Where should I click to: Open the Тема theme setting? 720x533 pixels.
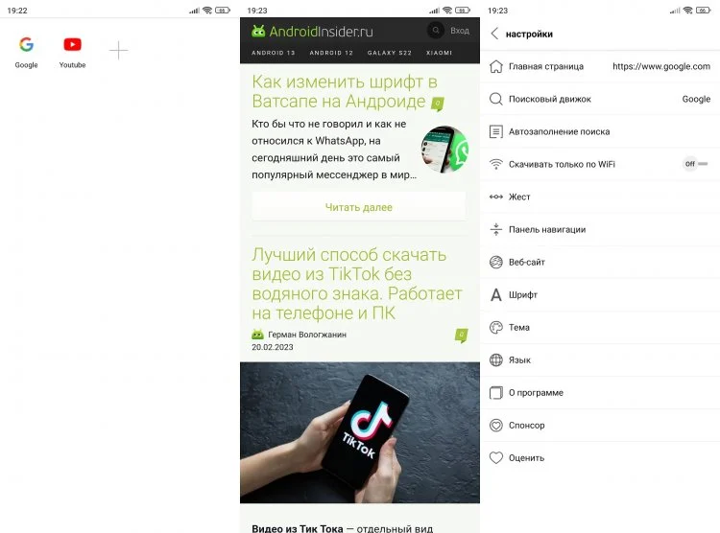click(x=600, y=328)
